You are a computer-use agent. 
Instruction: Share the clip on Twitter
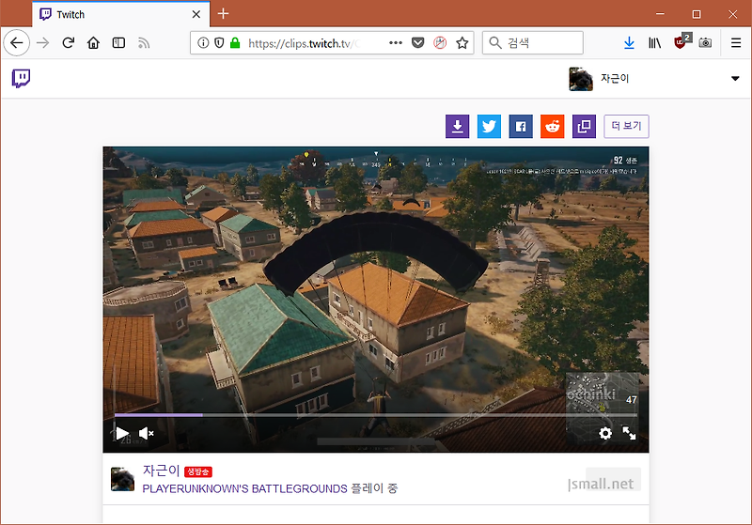click(x=489, y=127)
